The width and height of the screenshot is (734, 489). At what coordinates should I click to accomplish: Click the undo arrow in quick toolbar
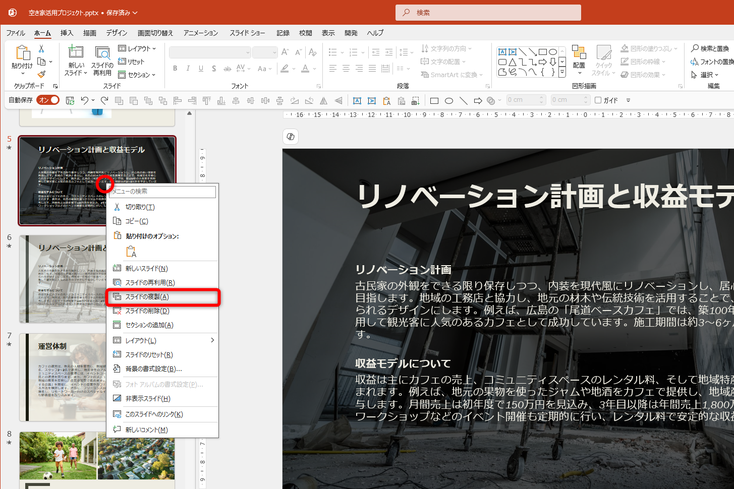click(84, 100)
